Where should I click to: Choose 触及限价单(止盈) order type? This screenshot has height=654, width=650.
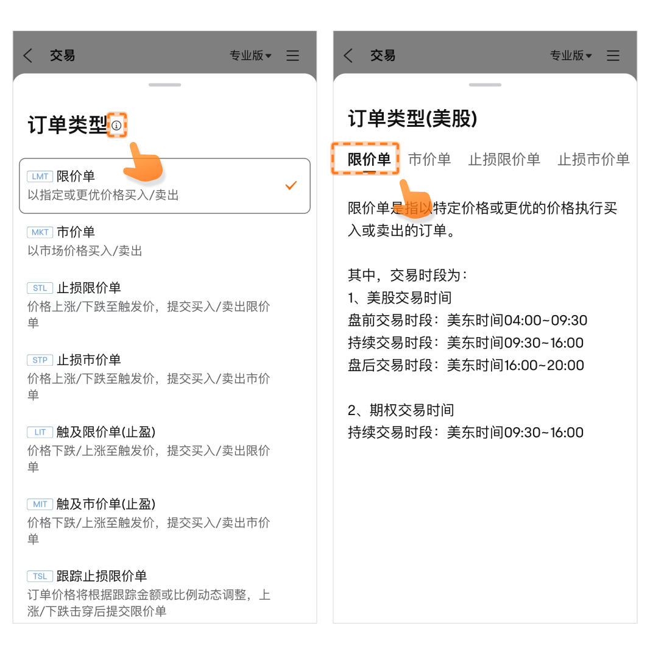164,449
